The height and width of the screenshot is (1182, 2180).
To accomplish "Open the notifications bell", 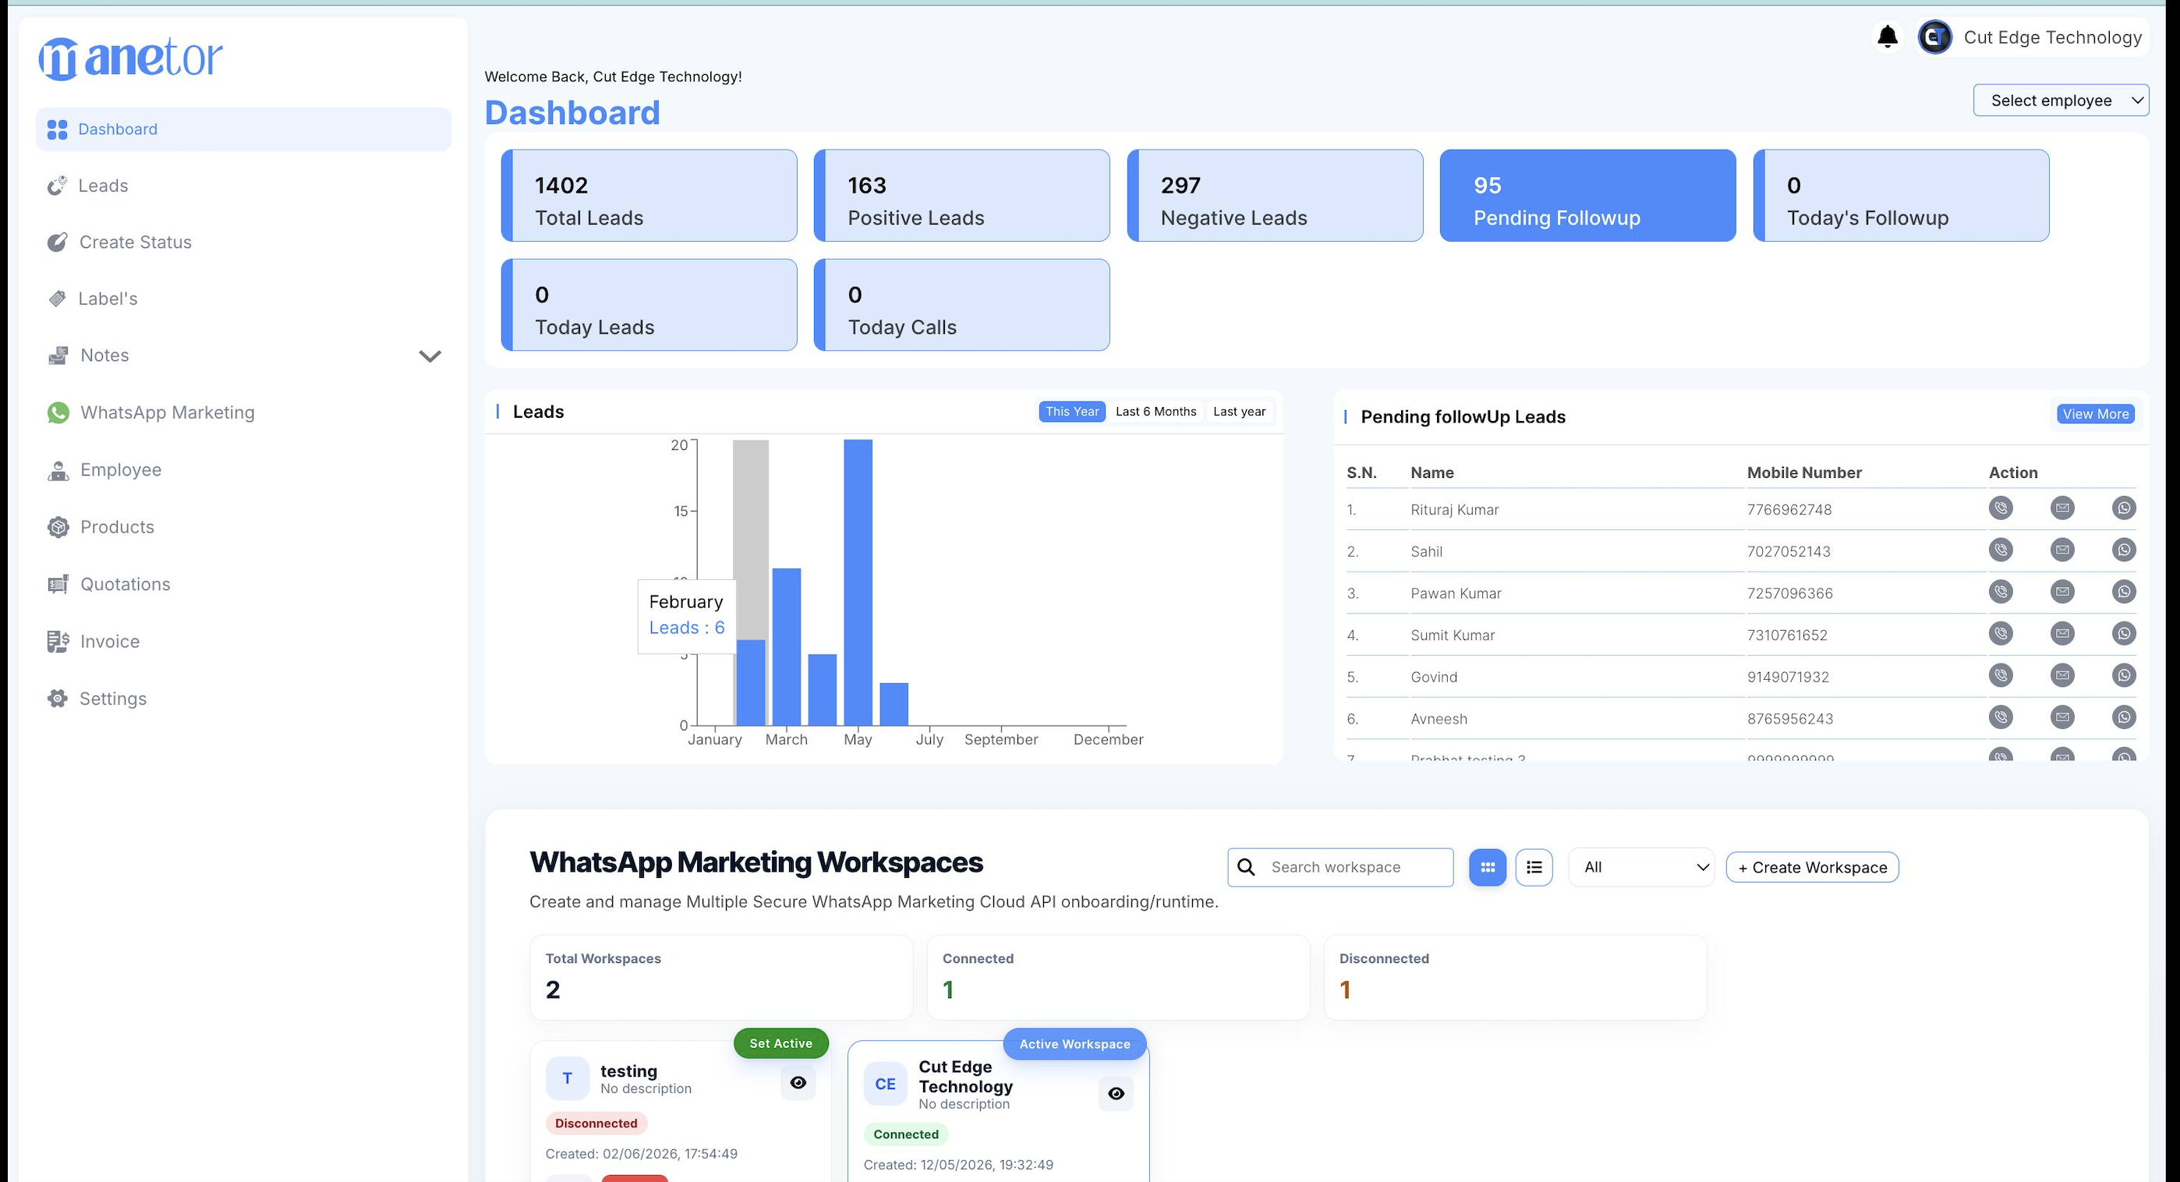I will coord(1887,37).
